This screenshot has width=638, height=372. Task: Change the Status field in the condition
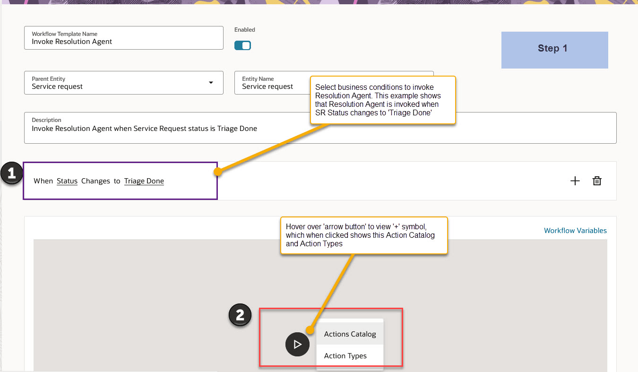67,181
